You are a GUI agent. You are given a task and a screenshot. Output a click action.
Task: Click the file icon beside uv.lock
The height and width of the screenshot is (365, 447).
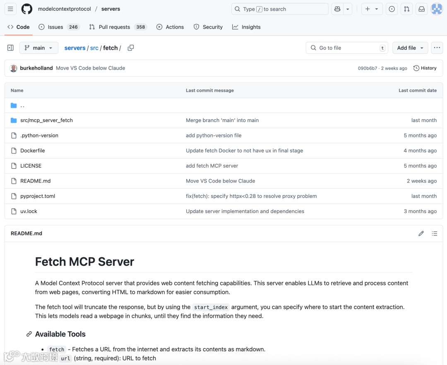tap(14, 211)
